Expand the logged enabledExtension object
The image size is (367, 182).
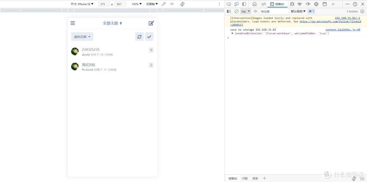[232, 33]
